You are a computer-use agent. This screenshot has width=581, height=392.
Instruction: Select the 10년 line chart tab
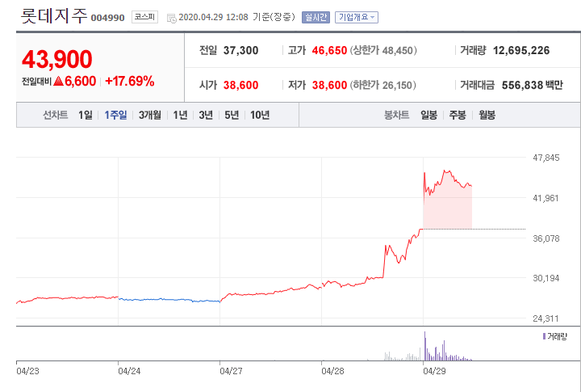point(260,115)
